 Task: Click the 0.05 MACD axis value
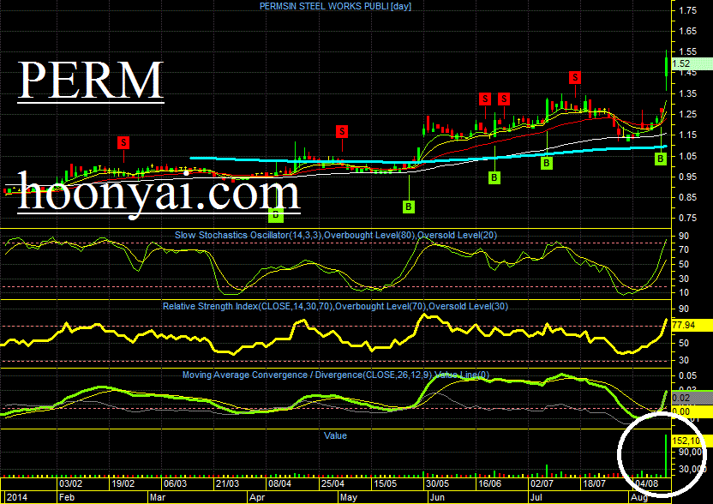pyautogui.click(x=687, y=375)
